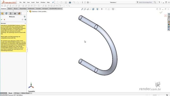The height and width of the screenshot is (96, 170).
Task: Open the PropertyManager tab icon
Action: coord(6,14)
